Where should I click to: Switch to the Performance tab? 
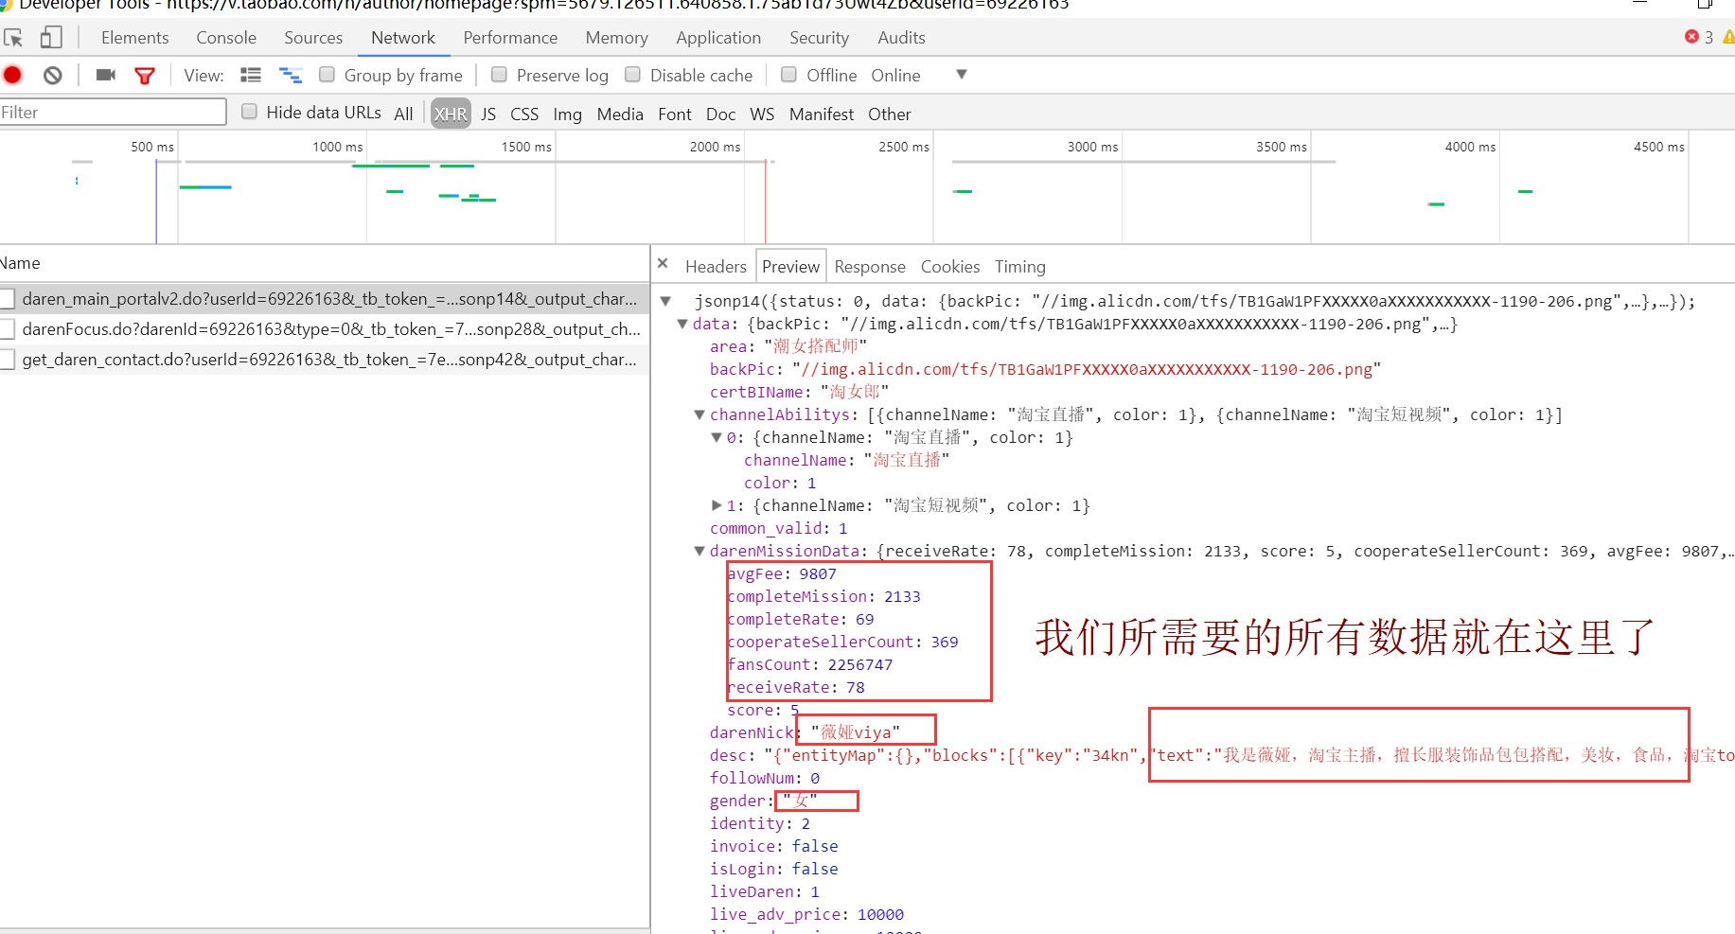tap(510, 38)
